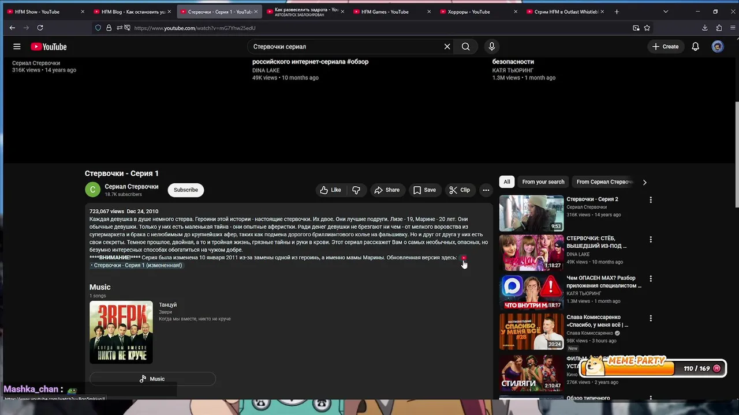Close the Хорроры tab

[x=516, y=12]
